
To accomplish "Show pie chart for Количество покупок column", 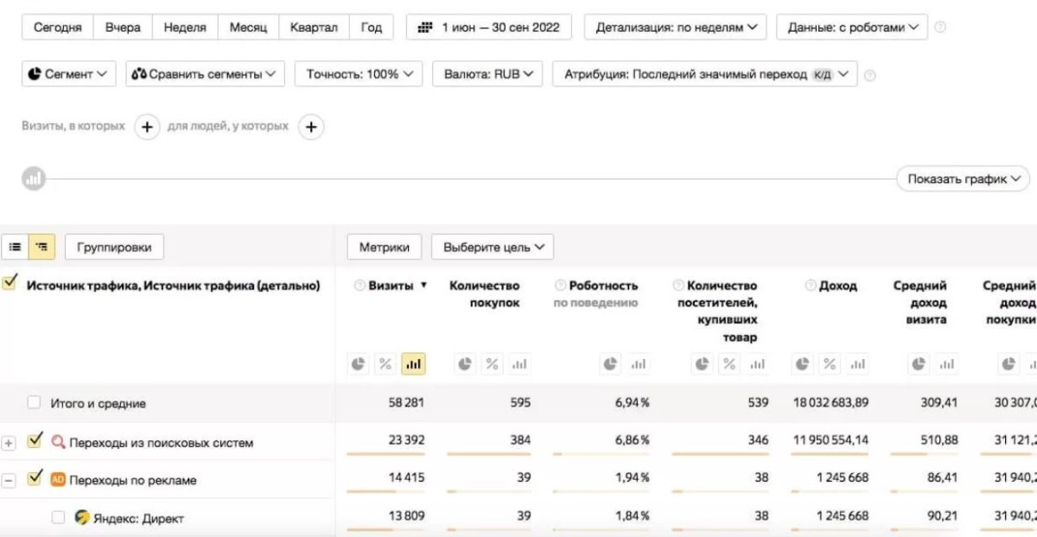I will pyautogui.click(x=465, y=364).
